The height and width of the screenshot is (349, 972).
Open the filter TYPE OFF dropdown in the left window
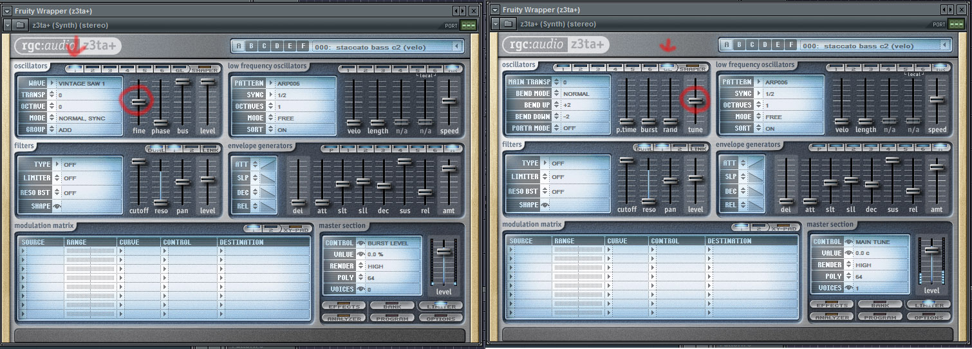[59, 165]
